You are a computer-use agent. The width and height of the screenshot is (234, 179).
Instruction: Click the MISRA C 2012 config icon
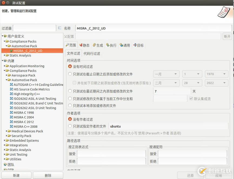(x=11, y=122)
